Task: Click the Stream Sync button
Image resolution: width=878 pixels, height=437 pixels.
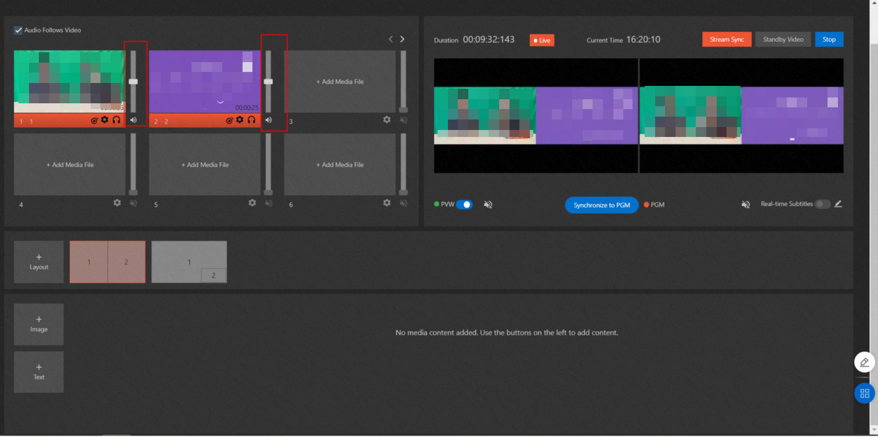Action: click(727, 39)
